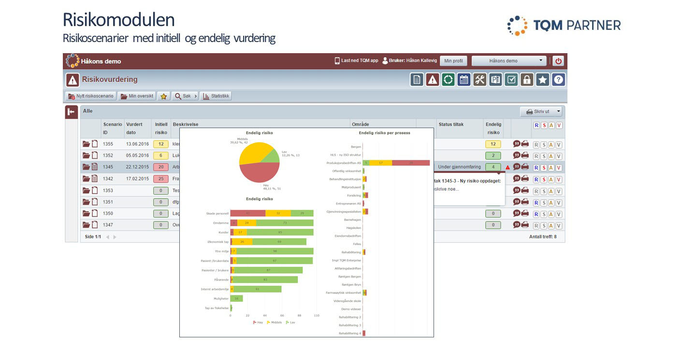The height and width of the screenshot is (348, 696).
Task: Open Min oversikt in the toolbar
Action: pos(137,96)
